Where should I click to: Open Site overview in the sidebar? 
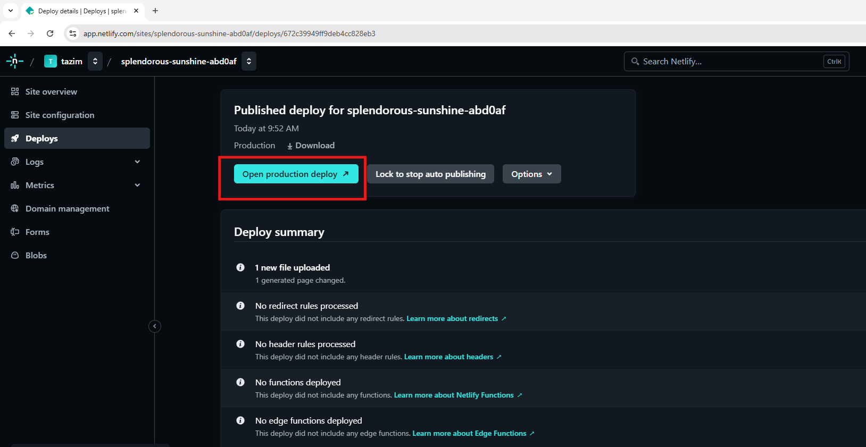point(51,91)
